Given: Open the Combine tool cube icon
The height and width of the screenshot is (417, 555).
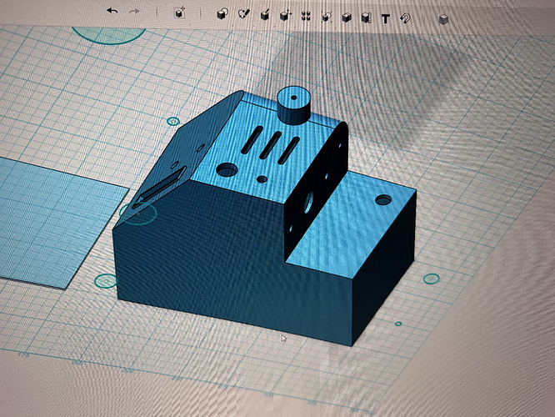Looking at the screenshot, I should tap(347, 17).
